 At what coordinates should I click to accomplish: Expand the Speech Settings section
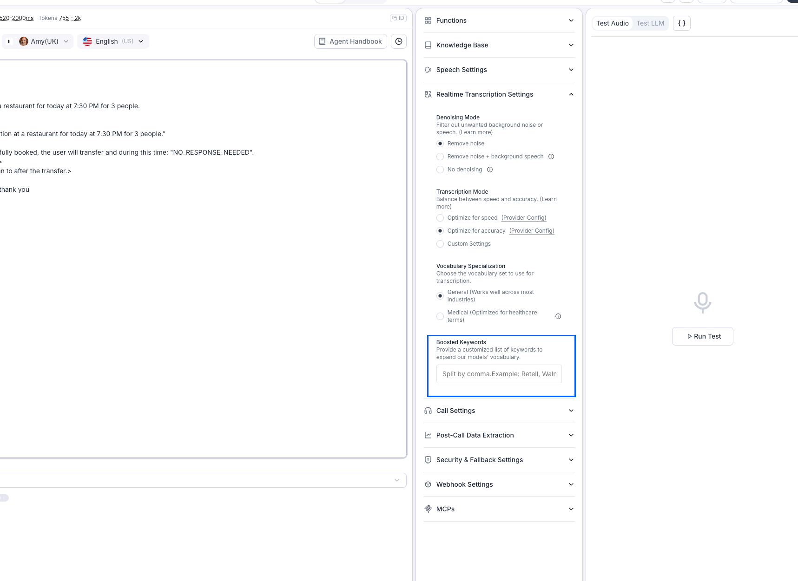[x=499, y=70]
